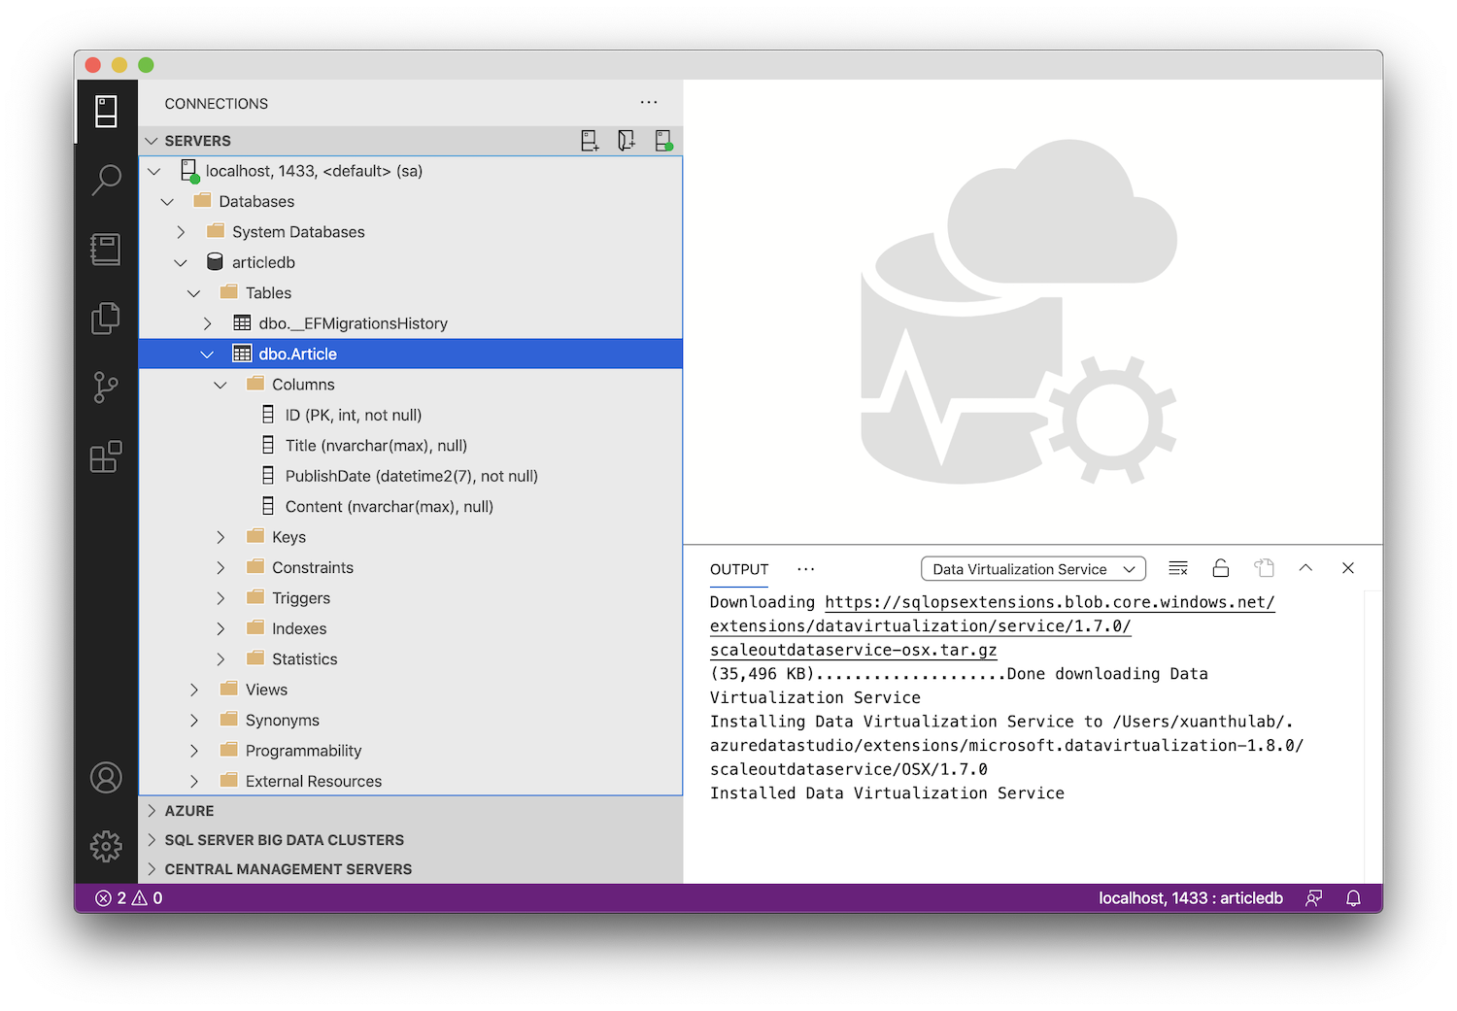
Task: Click the New Connection icon in Servers header
Action: click(590, 141)
